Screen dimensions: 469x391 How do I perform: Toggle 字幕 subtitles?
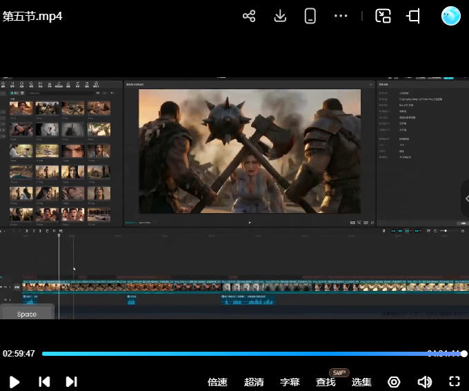290,382
